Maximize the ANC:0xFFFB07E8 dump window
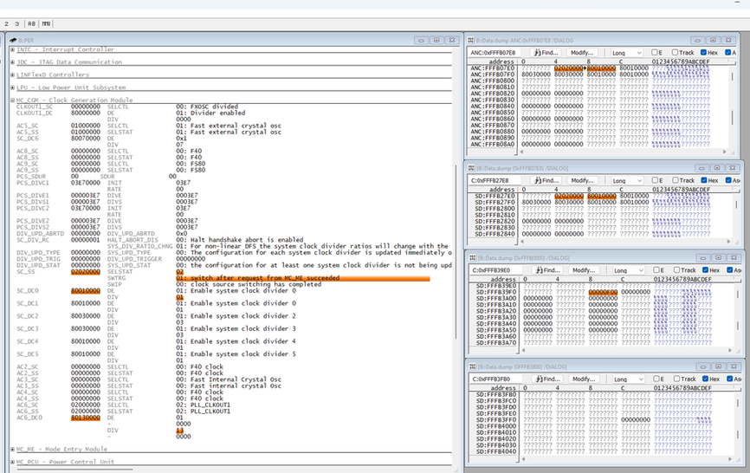This screenshot has width=750, height=473. click(713, 40)
